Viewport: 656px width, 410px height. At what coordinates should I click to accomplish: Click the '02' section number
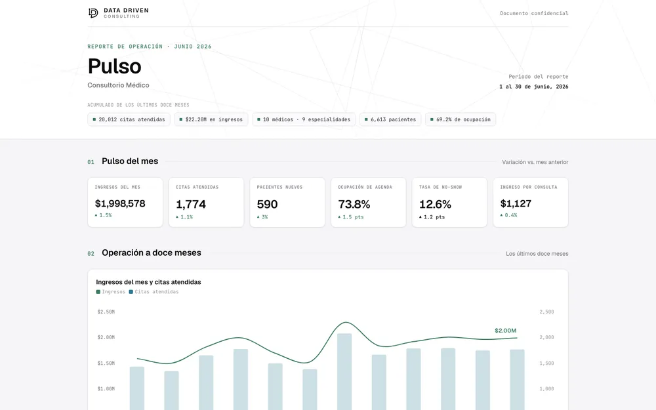tap(91, 253)
